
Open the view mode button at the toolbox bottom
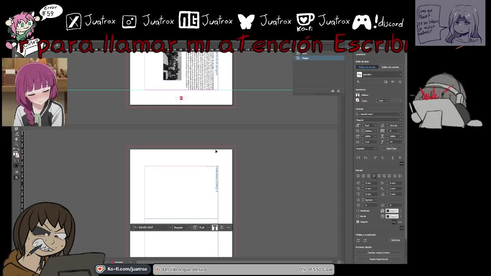pos(16,177)
